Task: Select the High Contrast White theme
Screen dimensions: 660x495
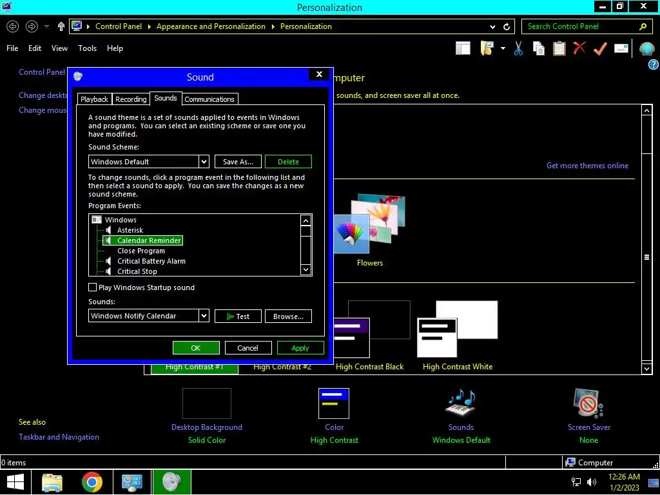Action: [458, 335]
